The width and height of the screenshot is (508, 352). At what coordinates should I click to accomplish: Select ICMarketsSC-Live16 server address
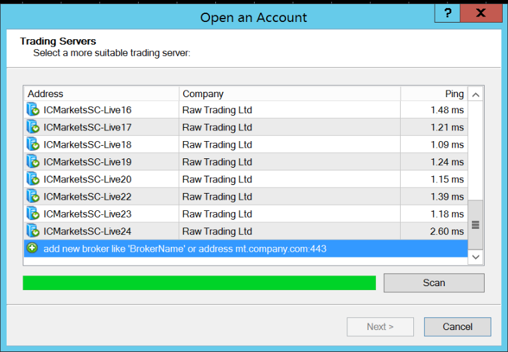(x=87, y=110)
